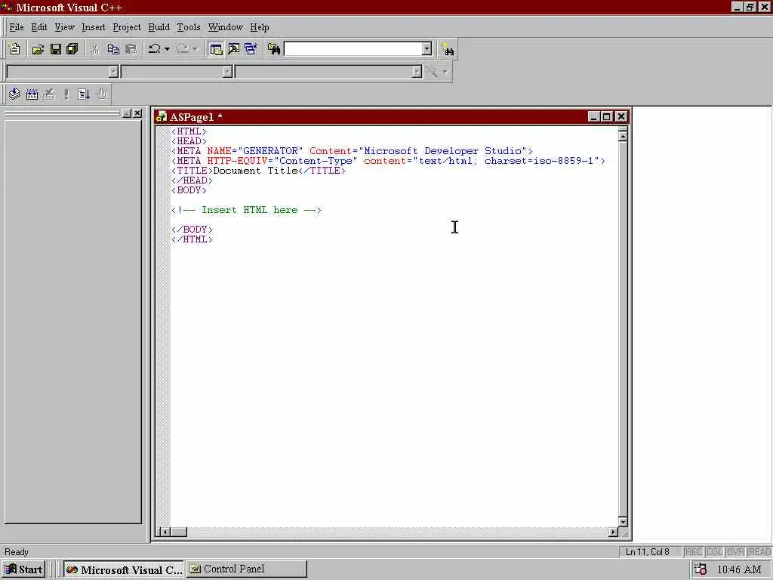Screen dimensions: 773x580
Task: Click the Go debug icon
Action: pos(83,94)
